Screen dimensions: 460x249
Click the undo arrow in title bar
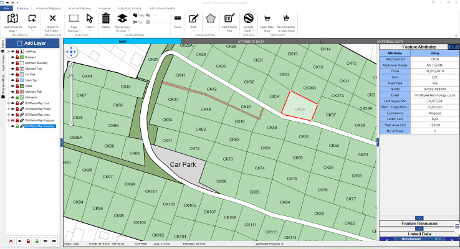[7, 2]
